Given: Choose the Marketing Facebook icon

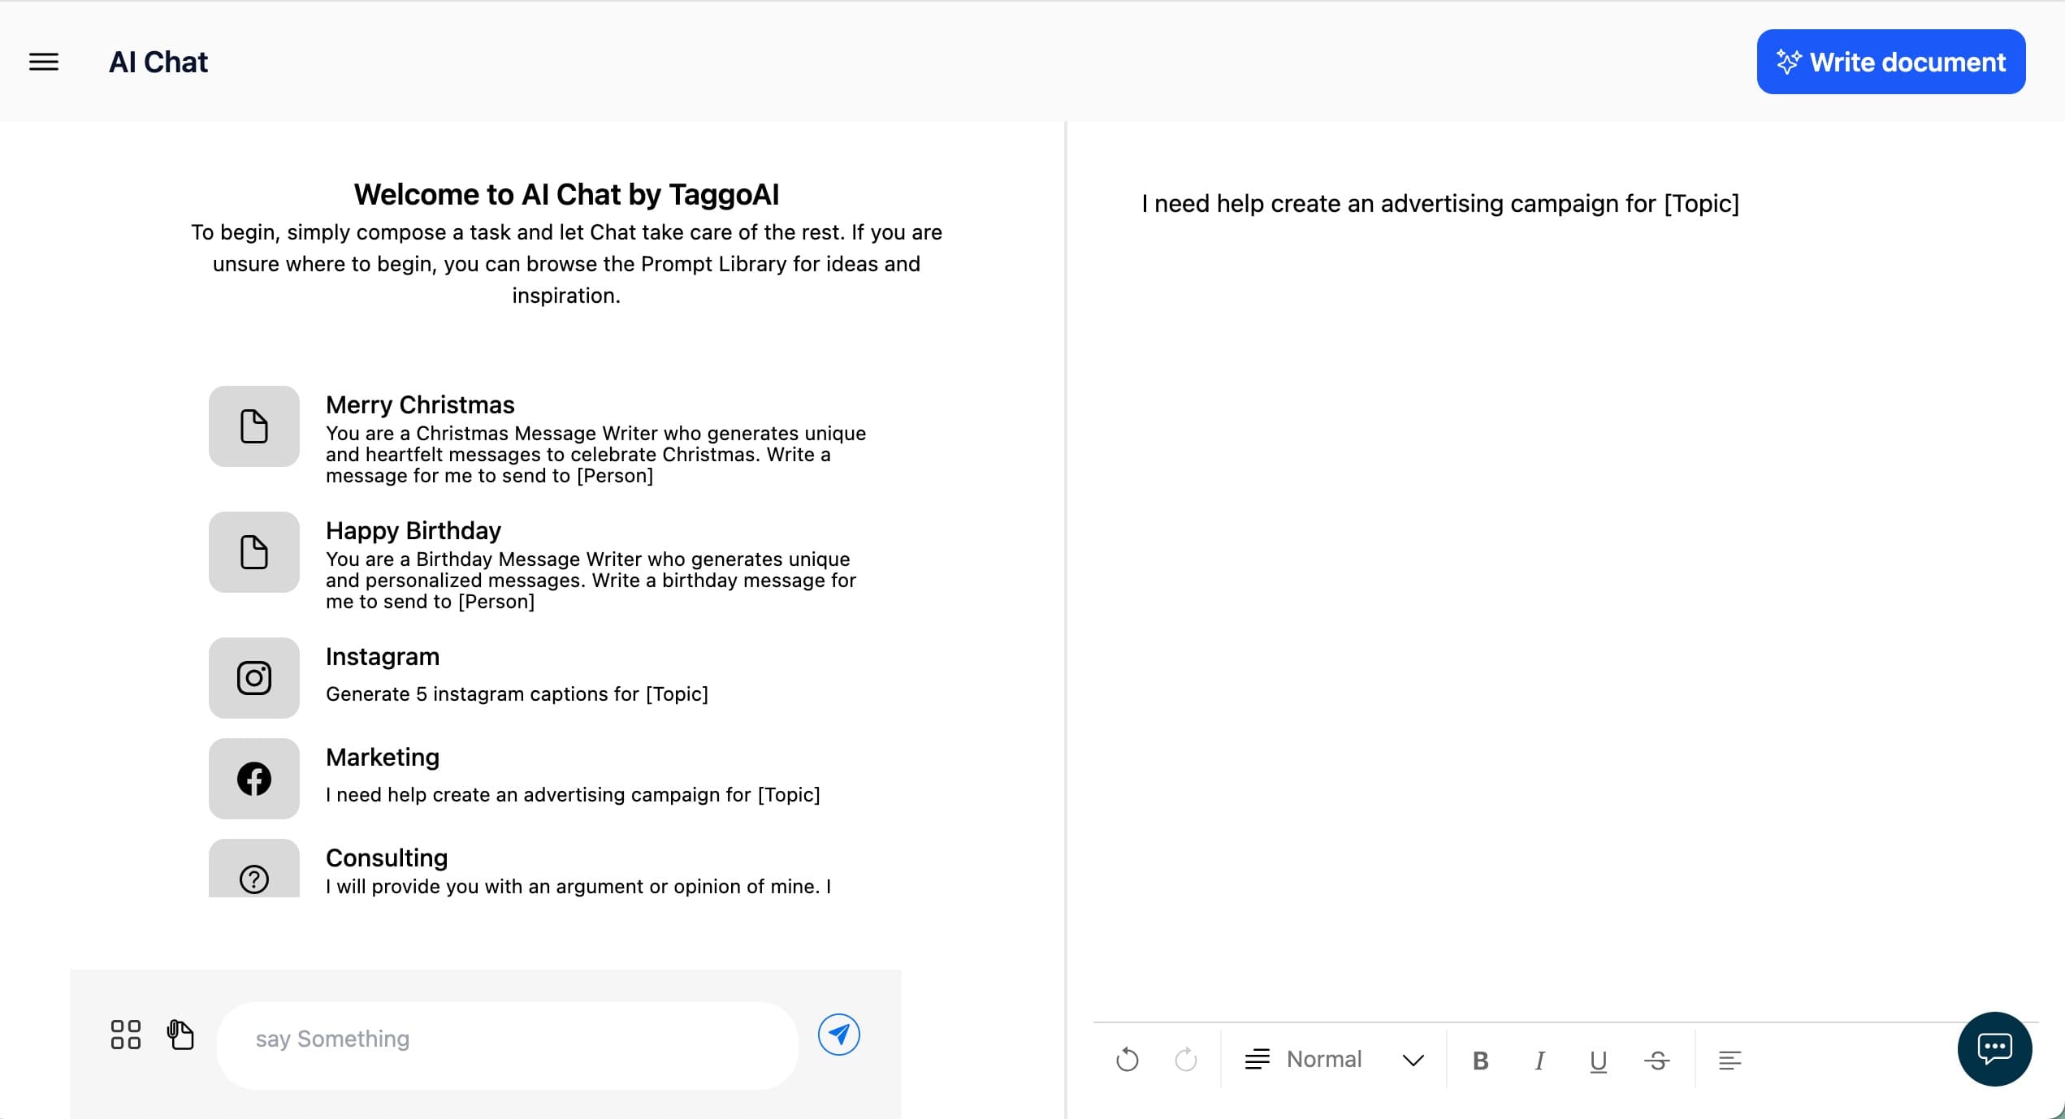Looking at the screenshot, I should coord(254,779).
